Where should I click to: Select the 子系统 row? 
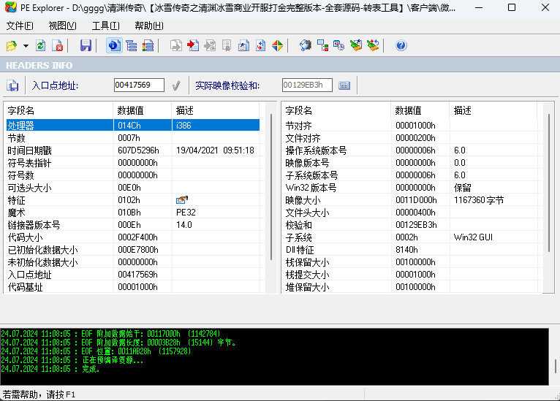tap(411, 237)
